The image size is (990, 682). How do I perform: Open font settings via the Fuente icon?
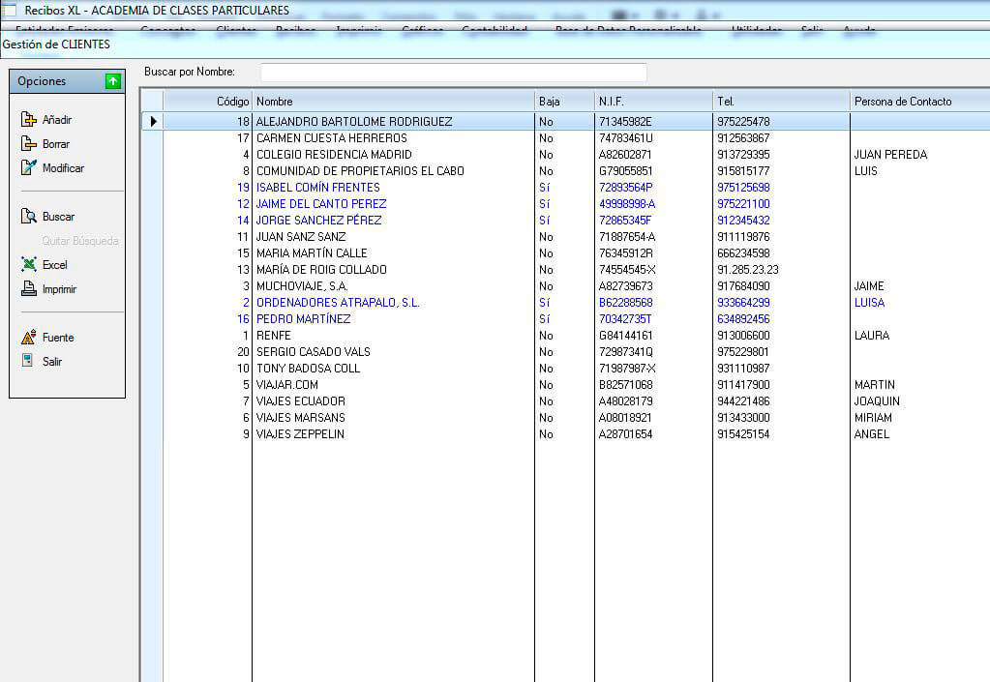coord(29,338)
